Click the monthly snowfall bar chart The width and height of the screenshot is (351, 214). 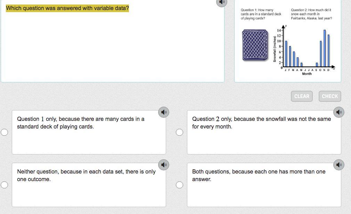point(306,48)
